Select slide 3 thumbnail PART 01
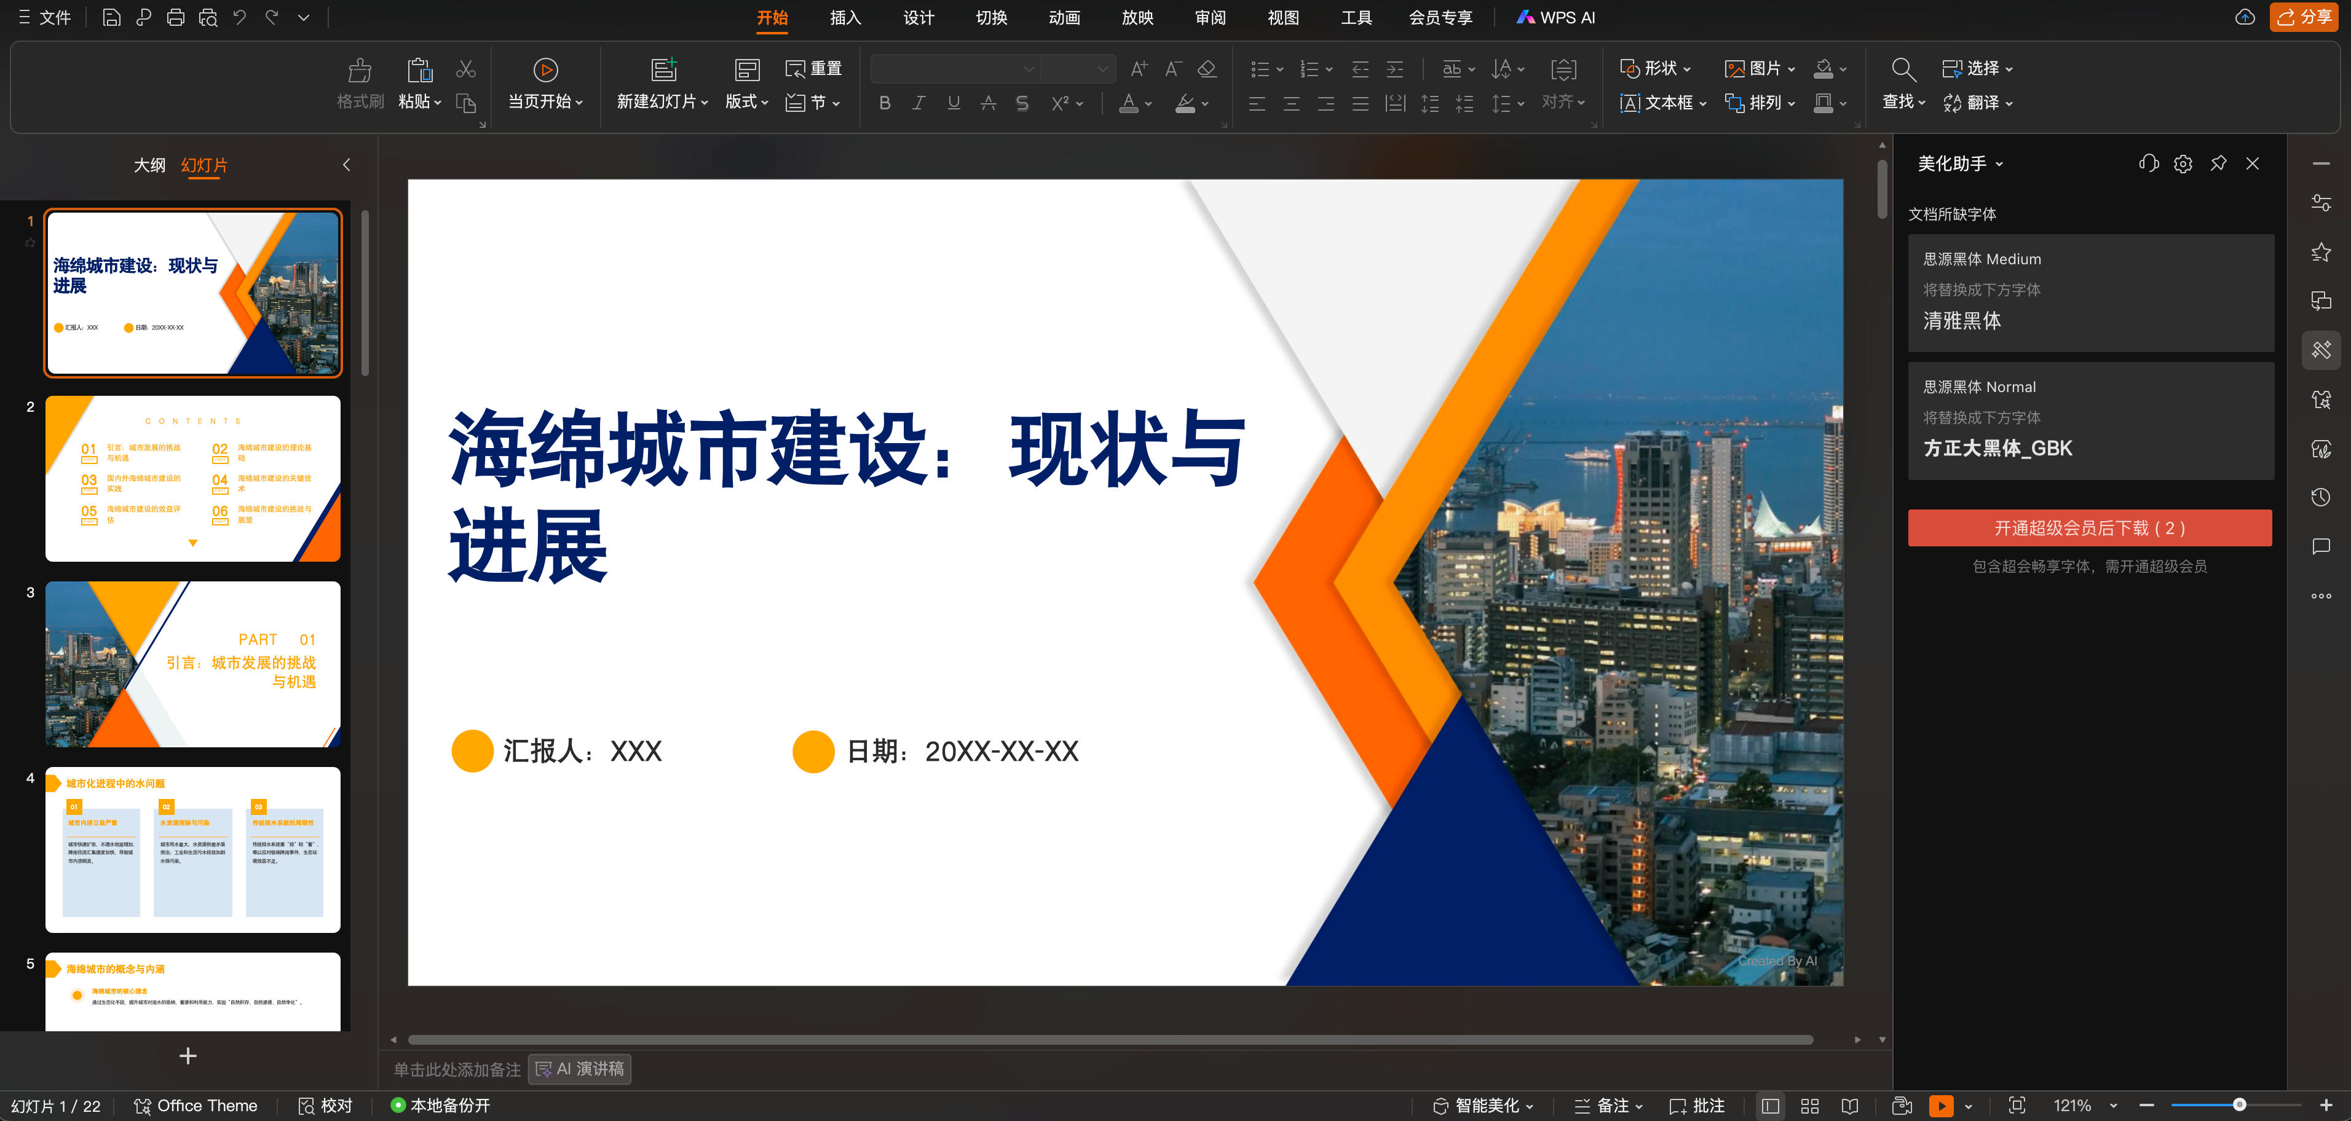Image resolution: width=2351 pixels, height=1121 pixels. 192,664
